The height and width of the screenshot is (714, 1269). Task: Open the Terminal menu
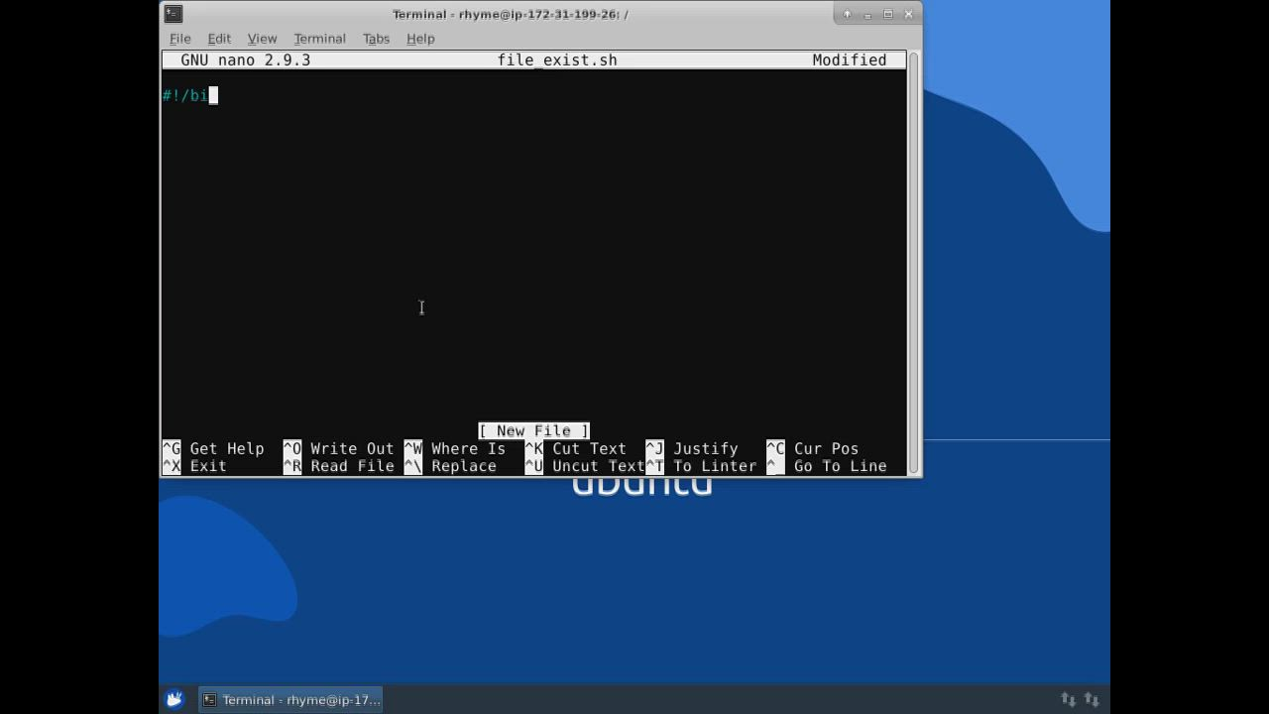(x=319, y=39)
